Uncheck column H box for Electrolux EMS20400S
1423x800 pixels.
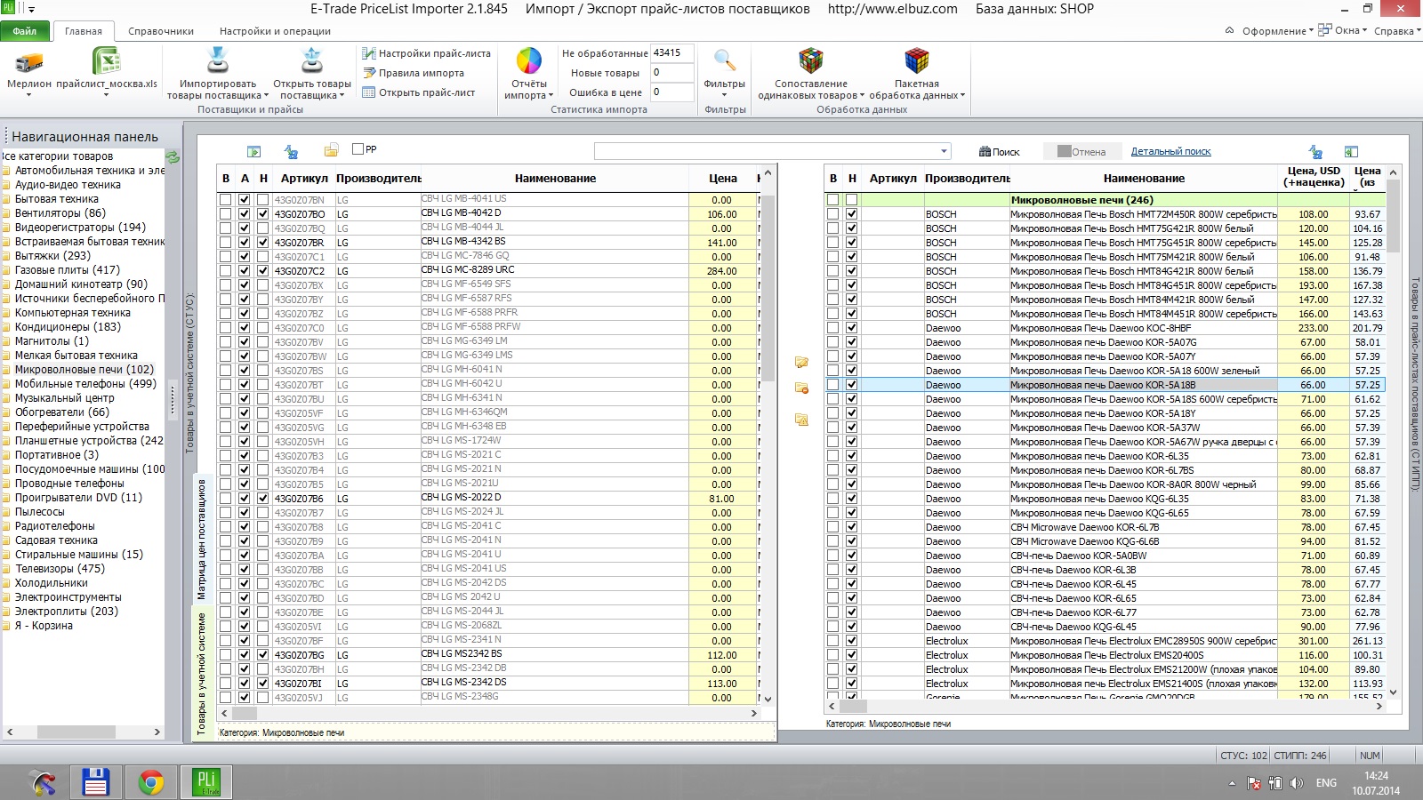pos(852,655)
